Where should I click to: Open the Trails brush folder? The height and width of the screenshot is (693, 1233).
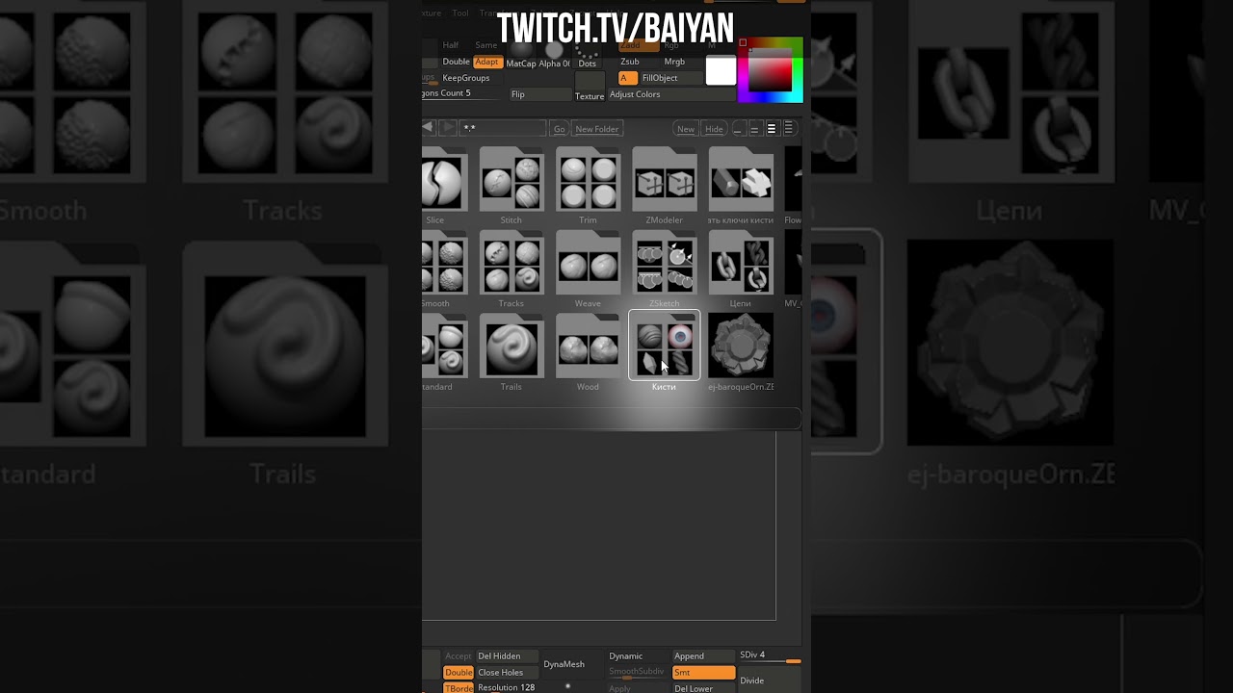pos(512,346)
